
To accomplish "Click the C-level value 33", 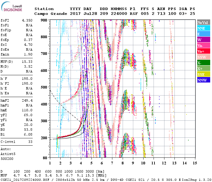I will pos(30,142).
